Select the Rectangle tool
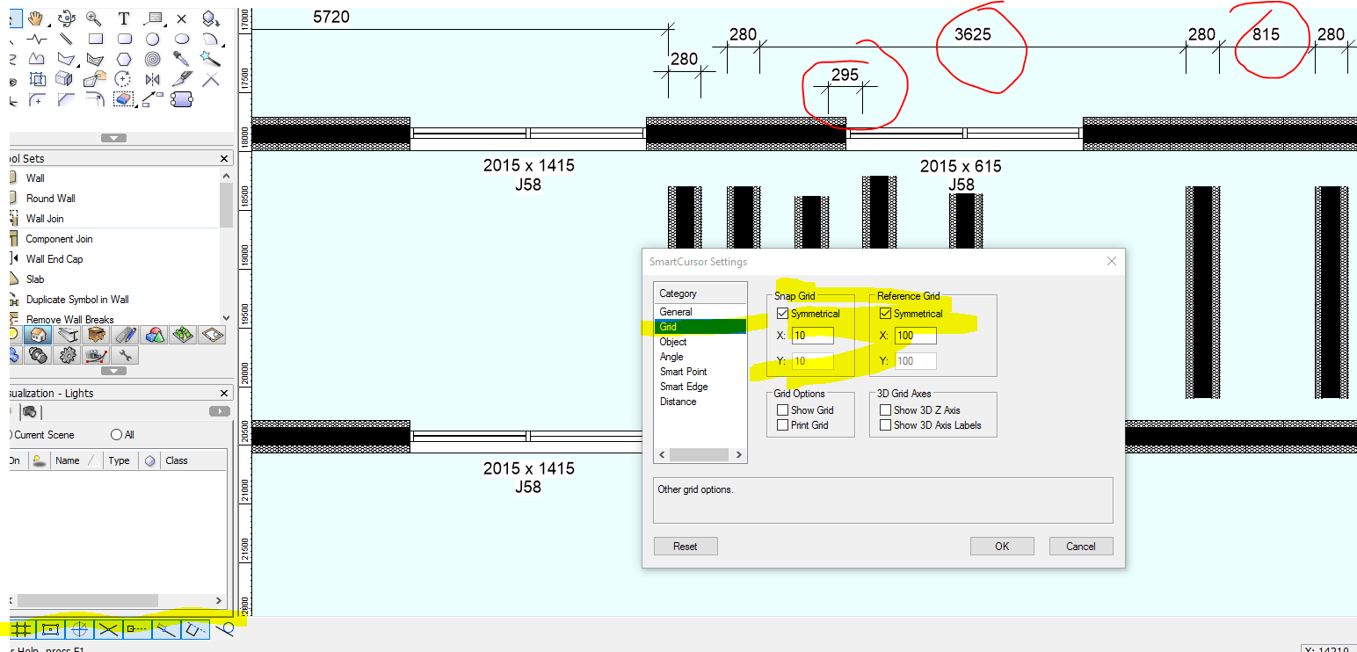The height and width of the screenshot is (652, 1357). click(x=96, y=39)
